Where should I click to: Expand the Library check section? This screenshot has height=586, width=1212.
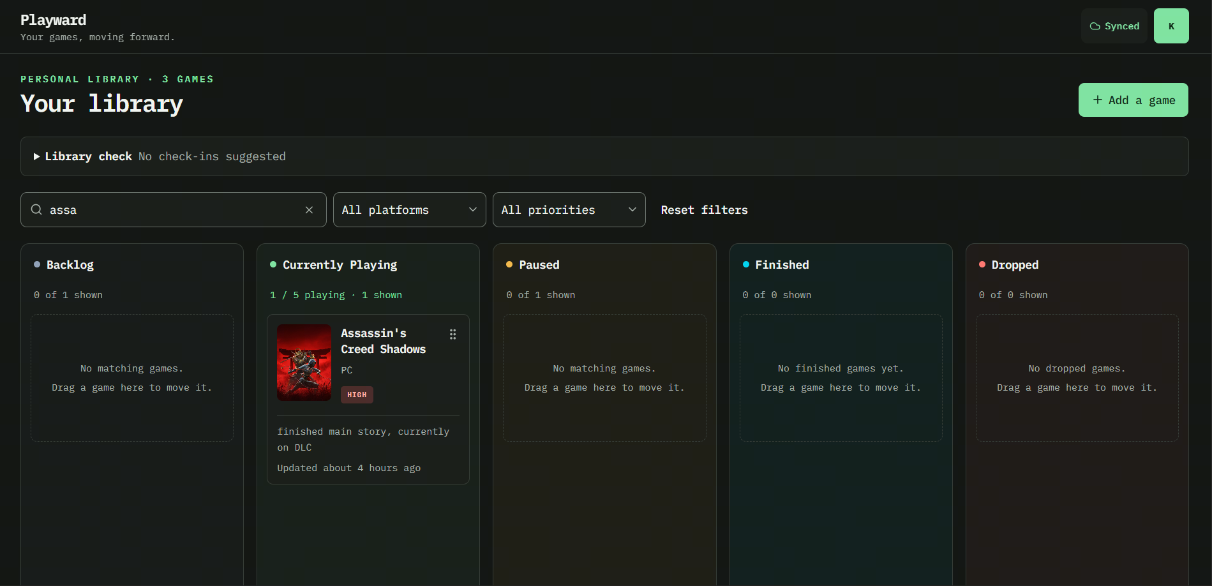point(604,156)
